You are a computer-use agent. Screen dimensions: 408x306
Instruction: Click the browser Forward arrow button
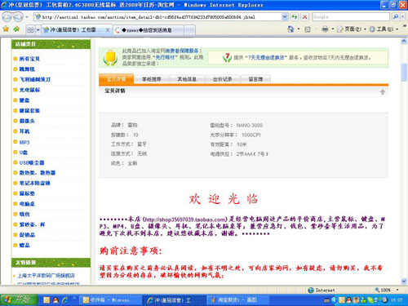click(x=18, y=17)
